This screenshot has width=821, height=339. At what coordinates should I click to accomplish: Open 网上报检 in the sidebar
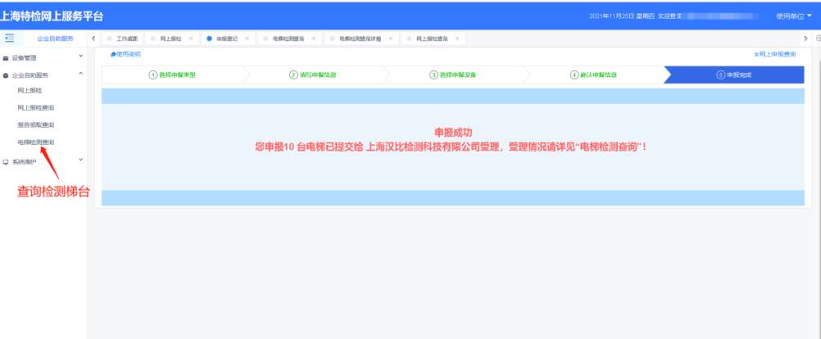tap(29, 91)
